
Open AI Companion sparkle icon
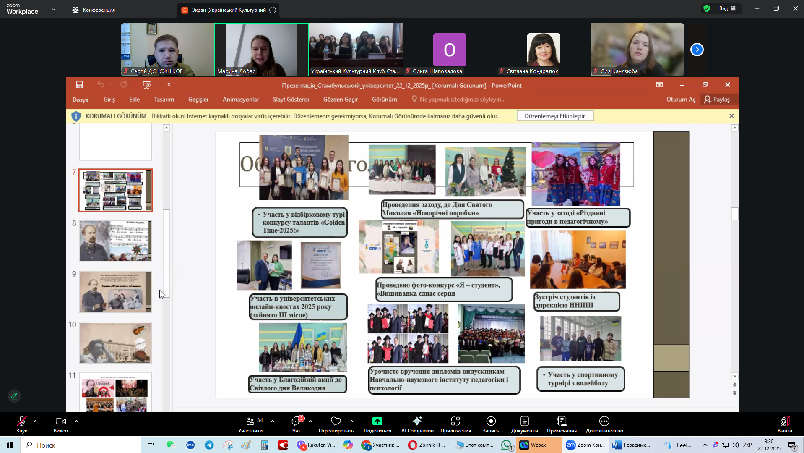point(417,422)
